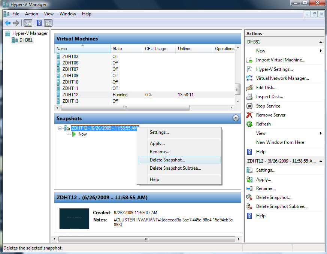
Task: Click the Import Virtual Machine icon
Action: [x=250, y=60]
